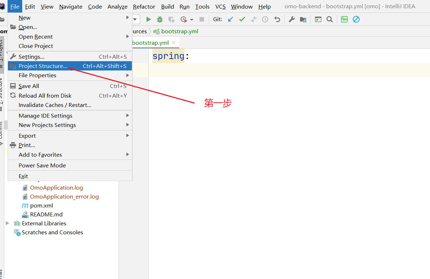This screenshot has height=279, width=430.
Task: Choose Open... from File menu
Action: click(70, 27)
